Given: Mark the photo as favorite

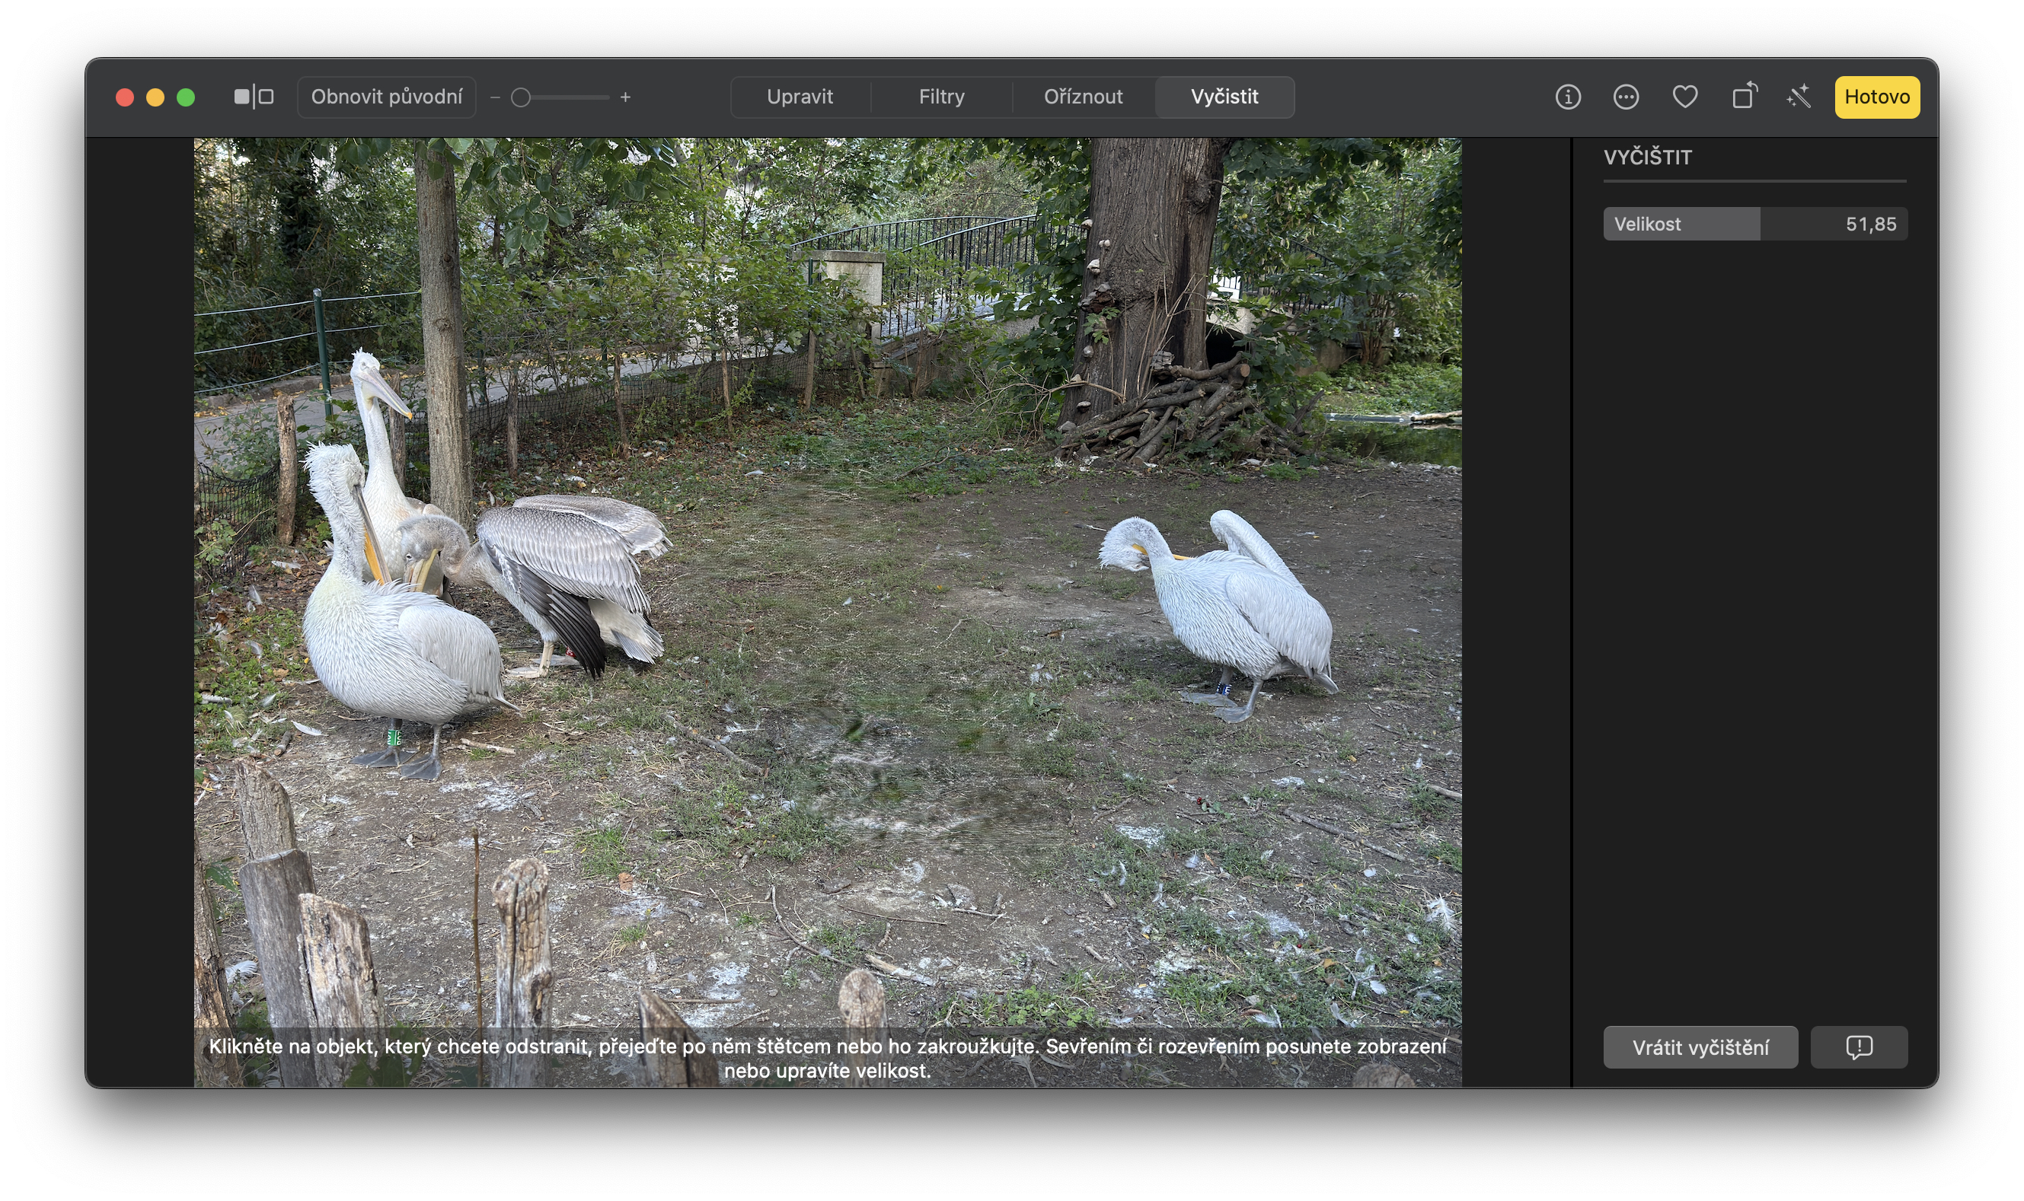Looking at the screenshot, I should coord(1685,97).
